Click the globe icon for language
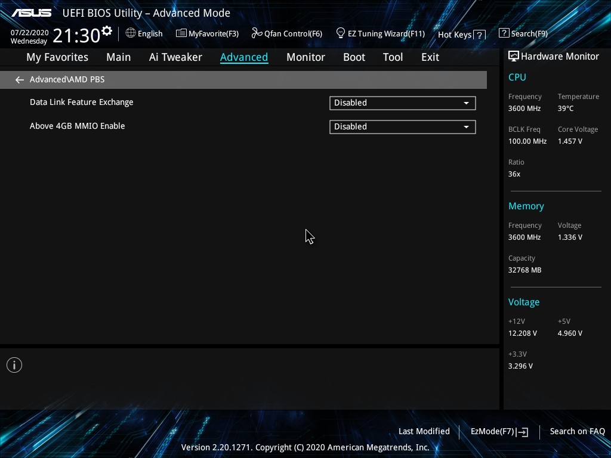 coord(131,33)
